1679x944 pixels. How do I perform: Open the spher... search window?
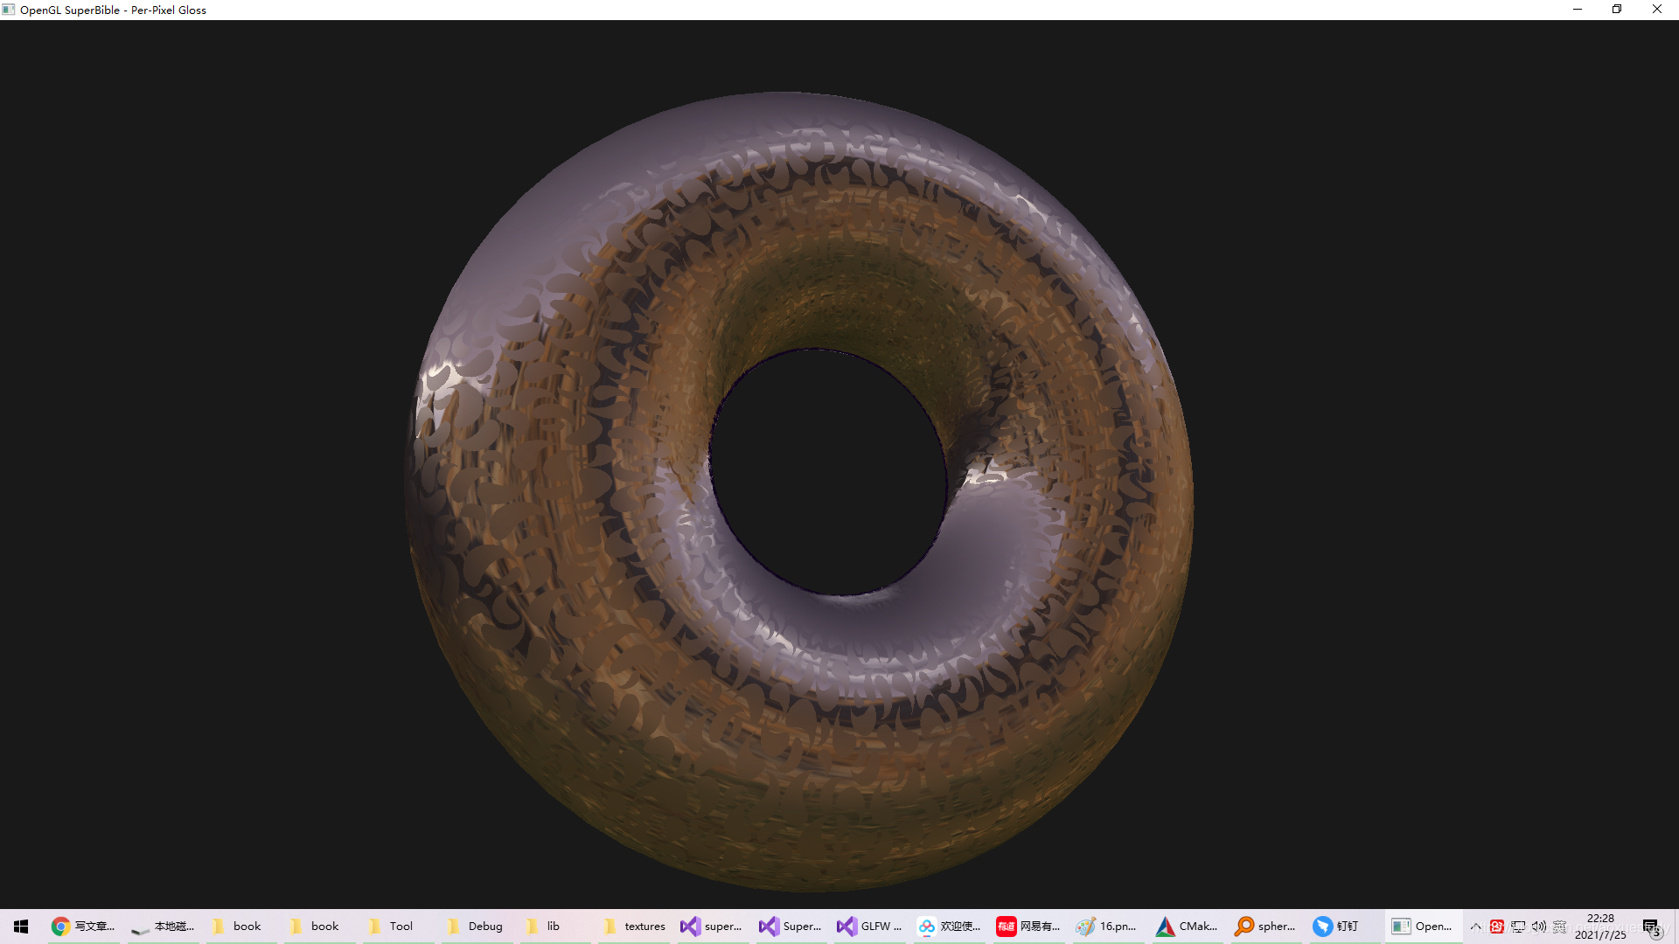[1265, 927]
